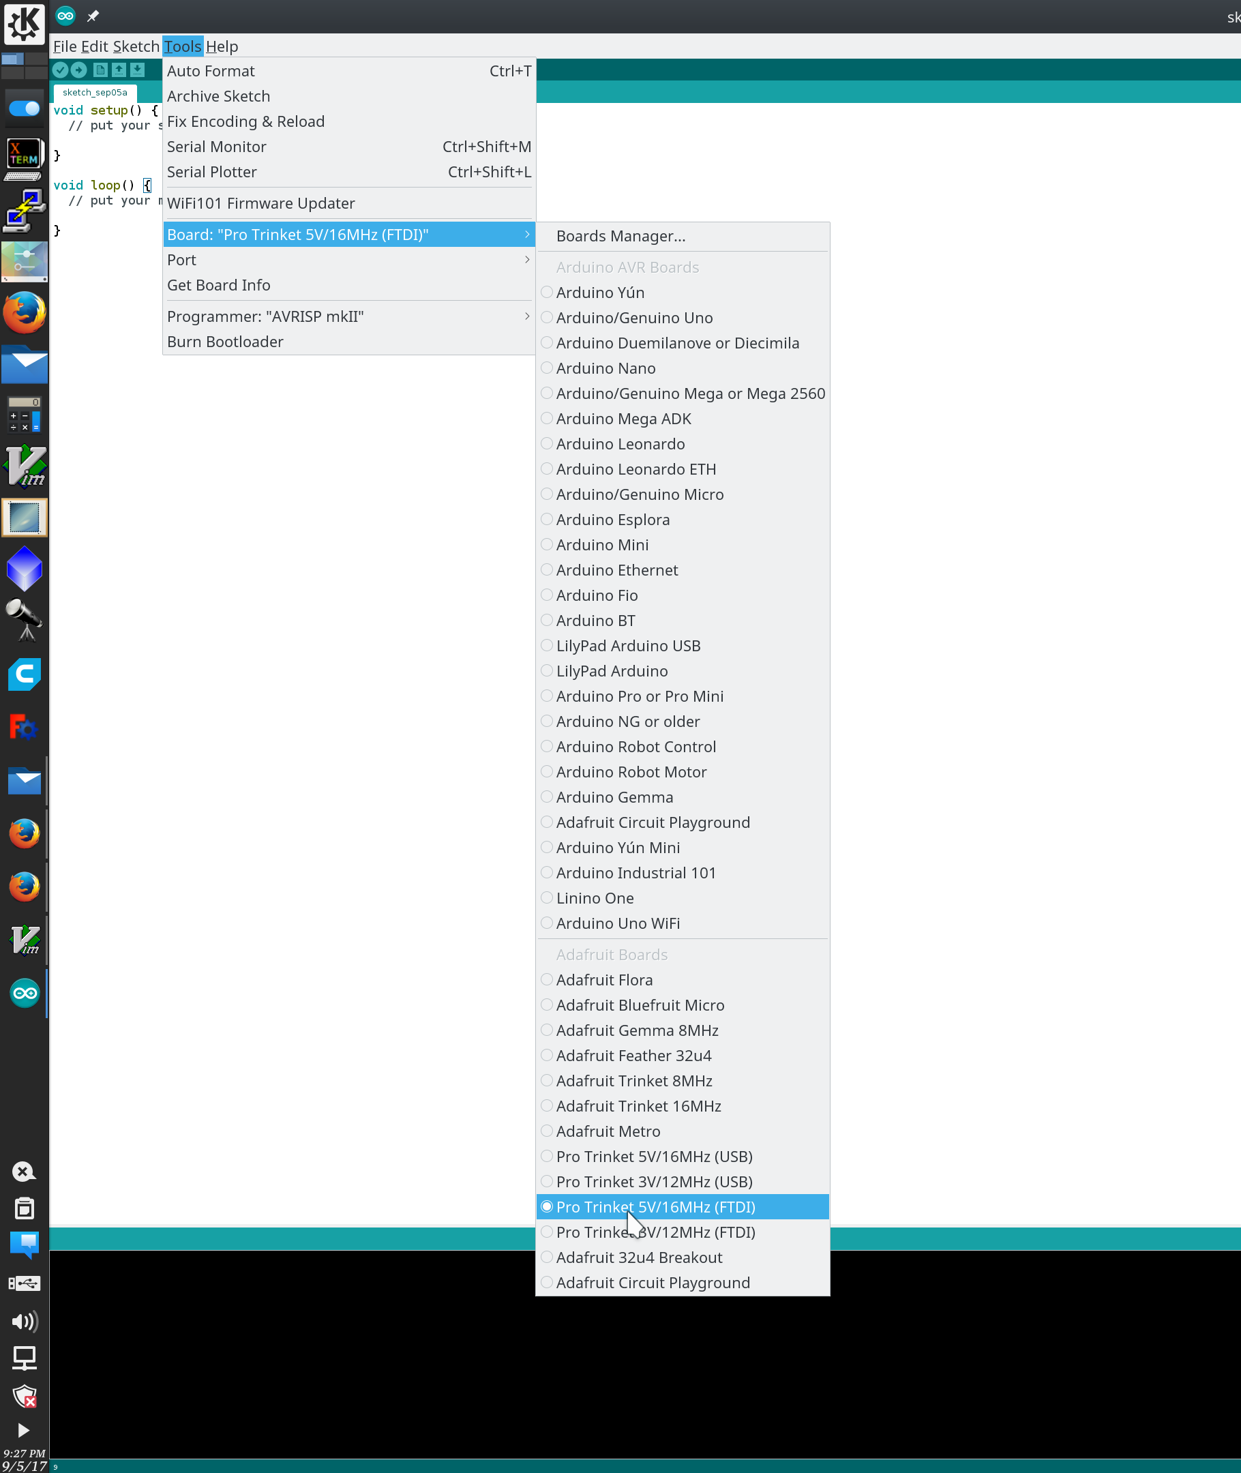The height and width of the screenshot is (1473, 1241).
Task: Select Pro Trinket 5V/16MHz (USB) board
Action: [x=683, y=1157]
